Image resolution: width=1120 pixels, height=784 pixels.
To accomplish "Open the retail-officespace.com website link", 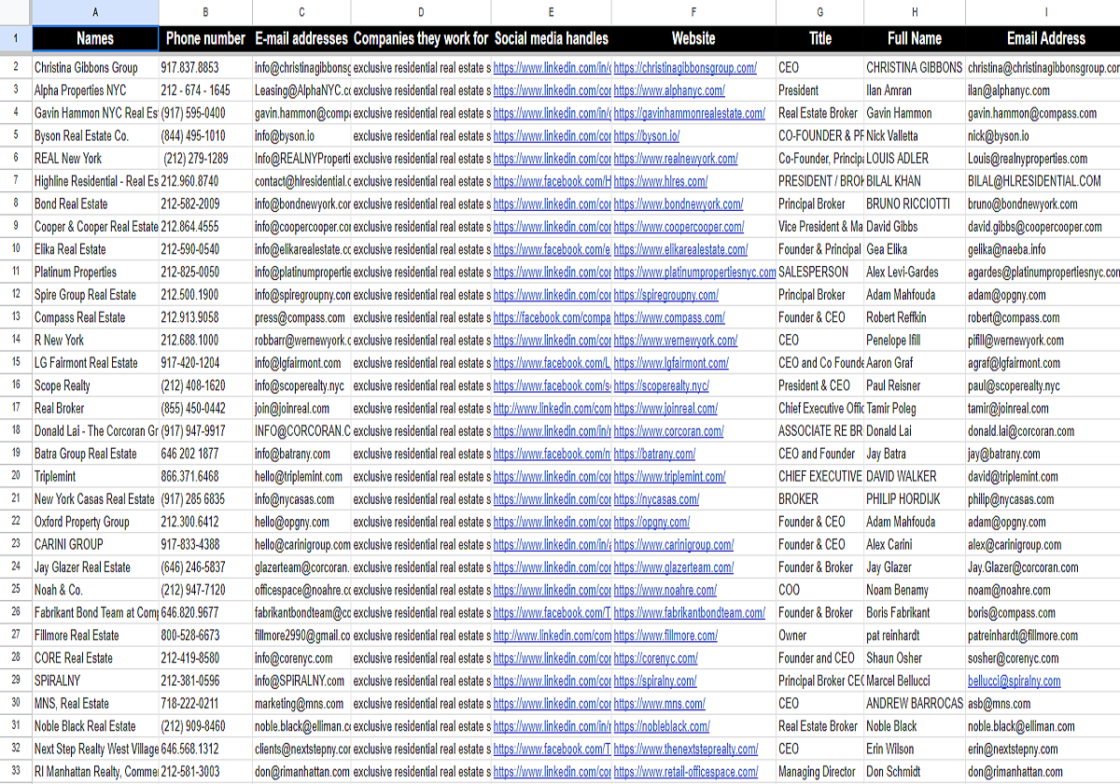I will click(686, 772).
